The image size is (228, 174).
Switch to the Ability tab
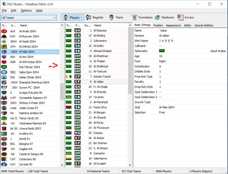click(188, 26)
